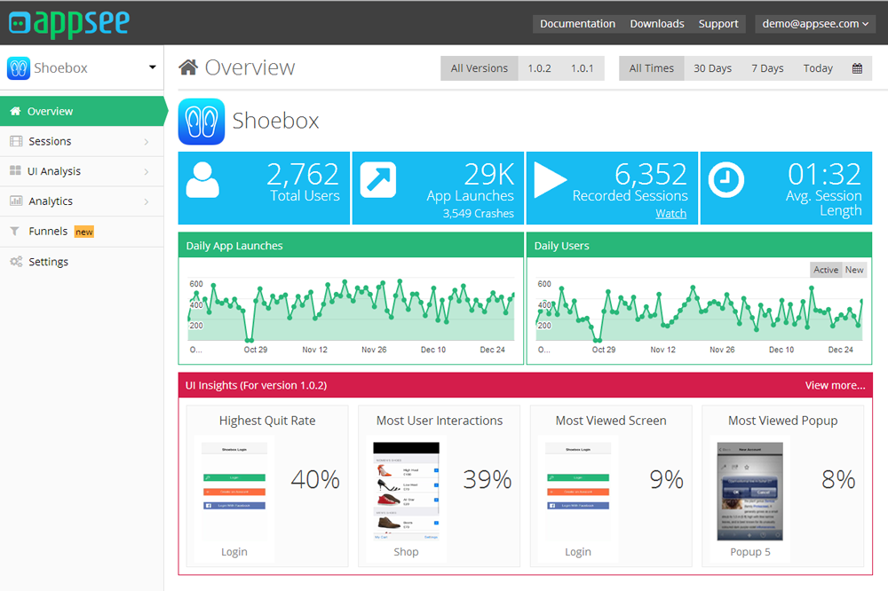
Task: Select version 1.0.1 tab
Action: [x=583, y=68]
